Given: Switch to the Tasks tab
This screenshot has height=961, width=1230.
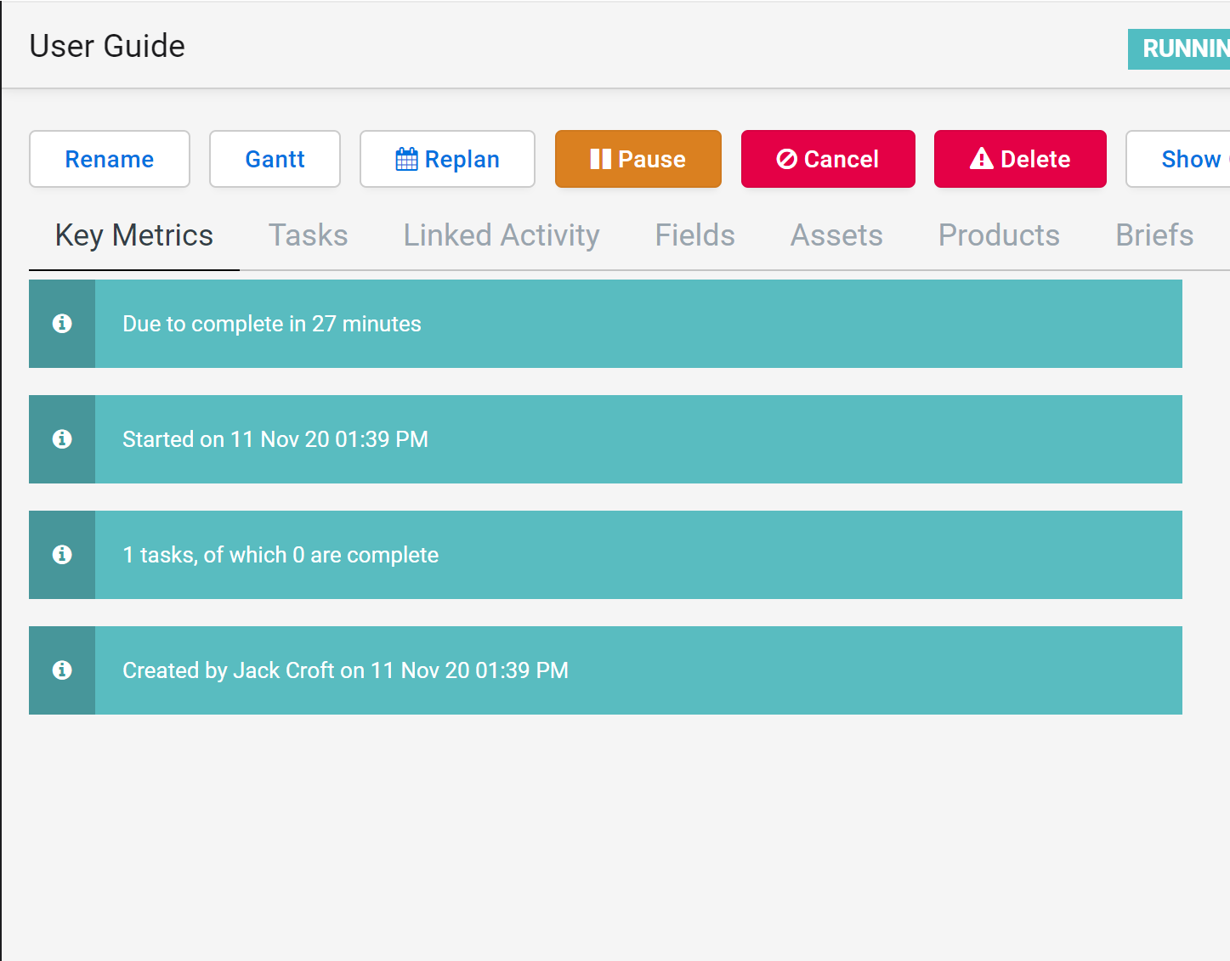Looking at the screenshot, I should (x=308, y=235).
